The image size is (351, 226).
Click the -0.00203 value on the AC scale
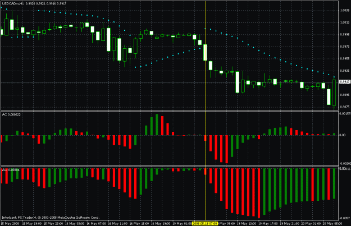coord(345,164)
